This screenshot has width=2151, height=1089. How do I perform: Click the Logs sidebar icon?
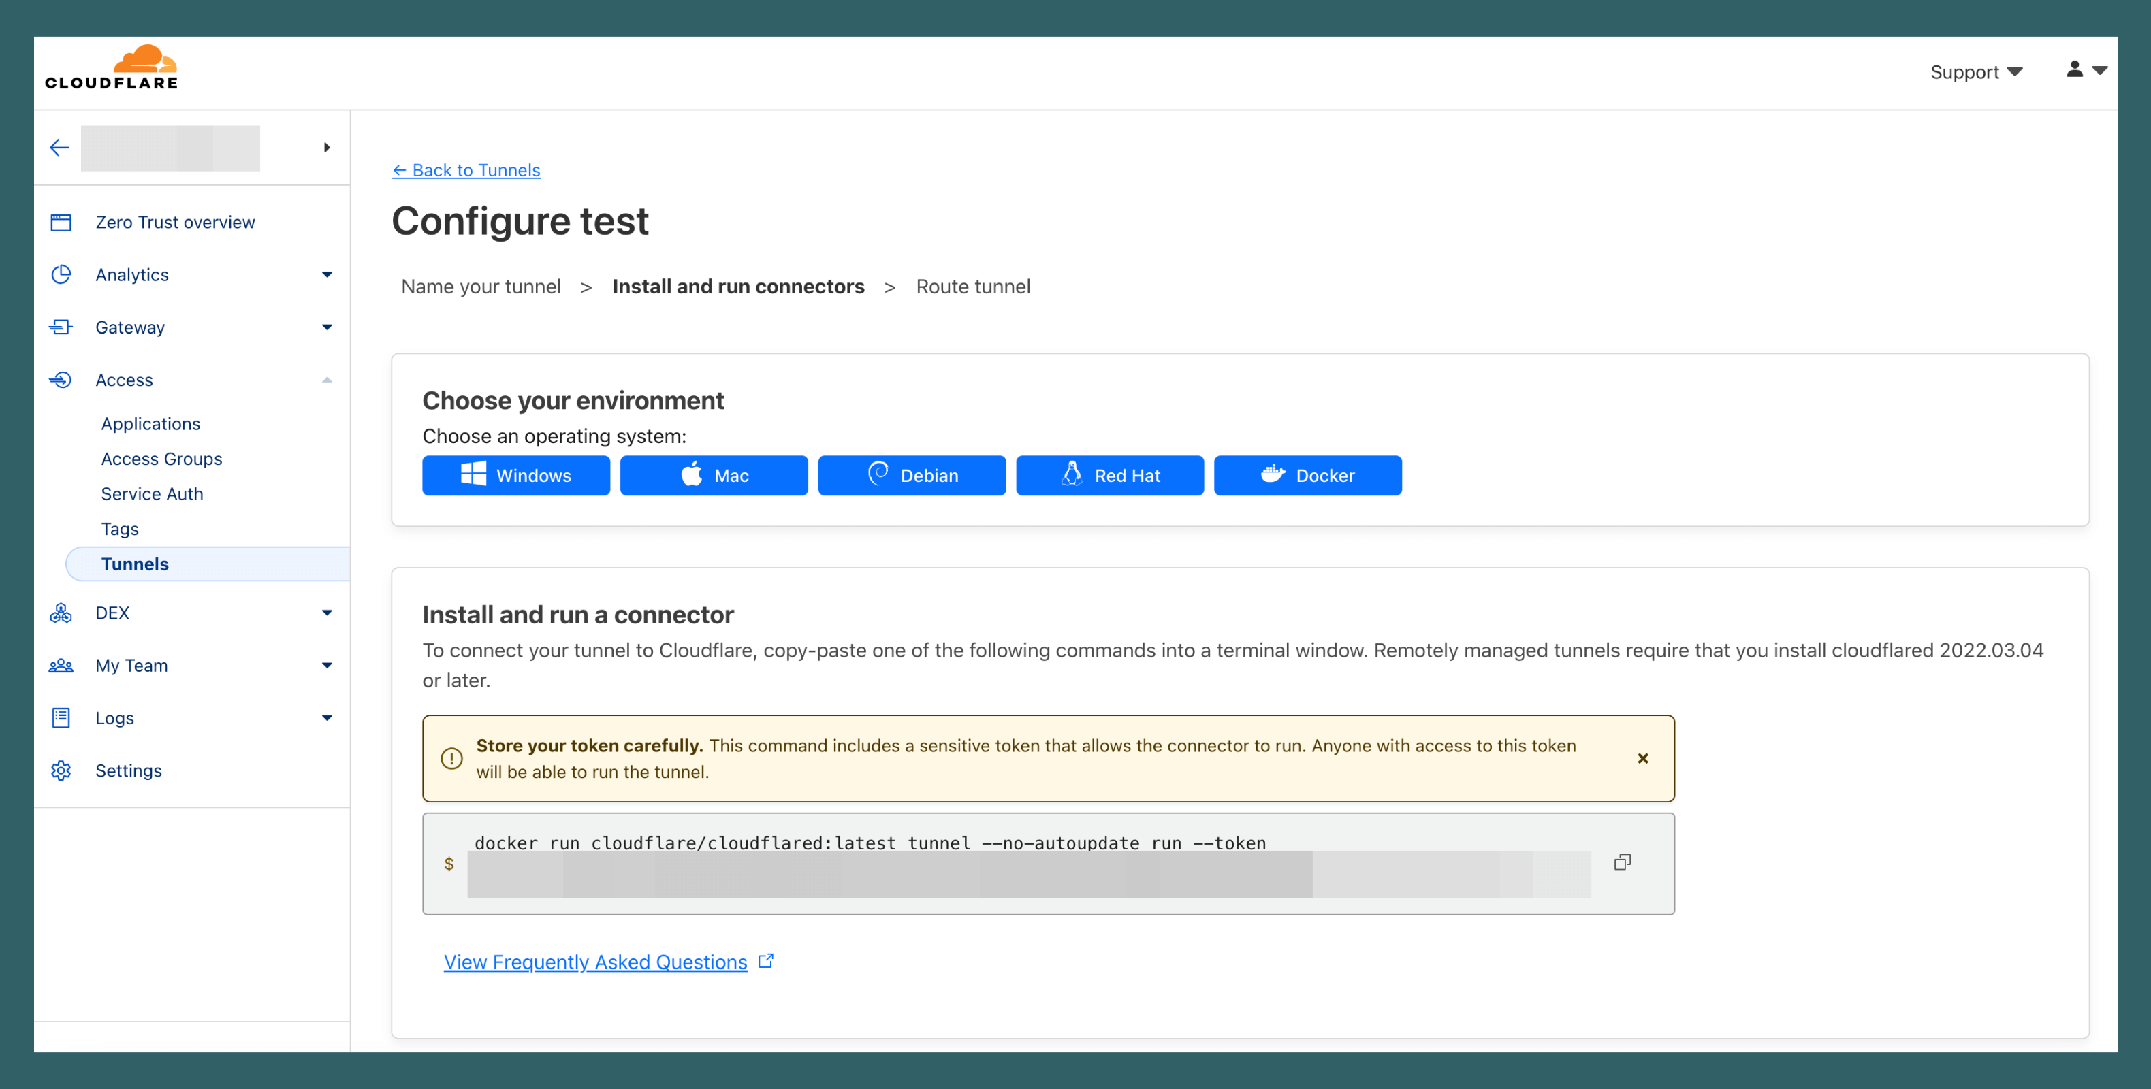pyautogui.click(x=61, y=717)
